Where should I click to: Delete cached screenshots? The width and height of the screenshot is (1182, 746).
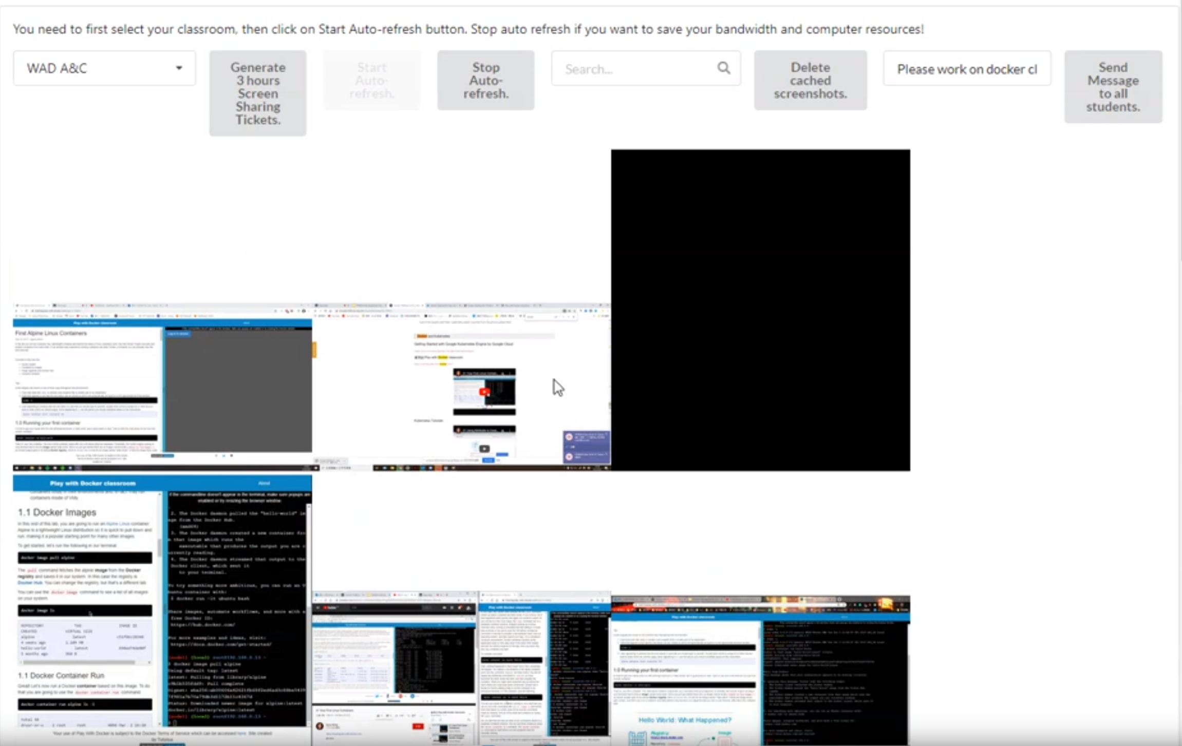(810, 81)
